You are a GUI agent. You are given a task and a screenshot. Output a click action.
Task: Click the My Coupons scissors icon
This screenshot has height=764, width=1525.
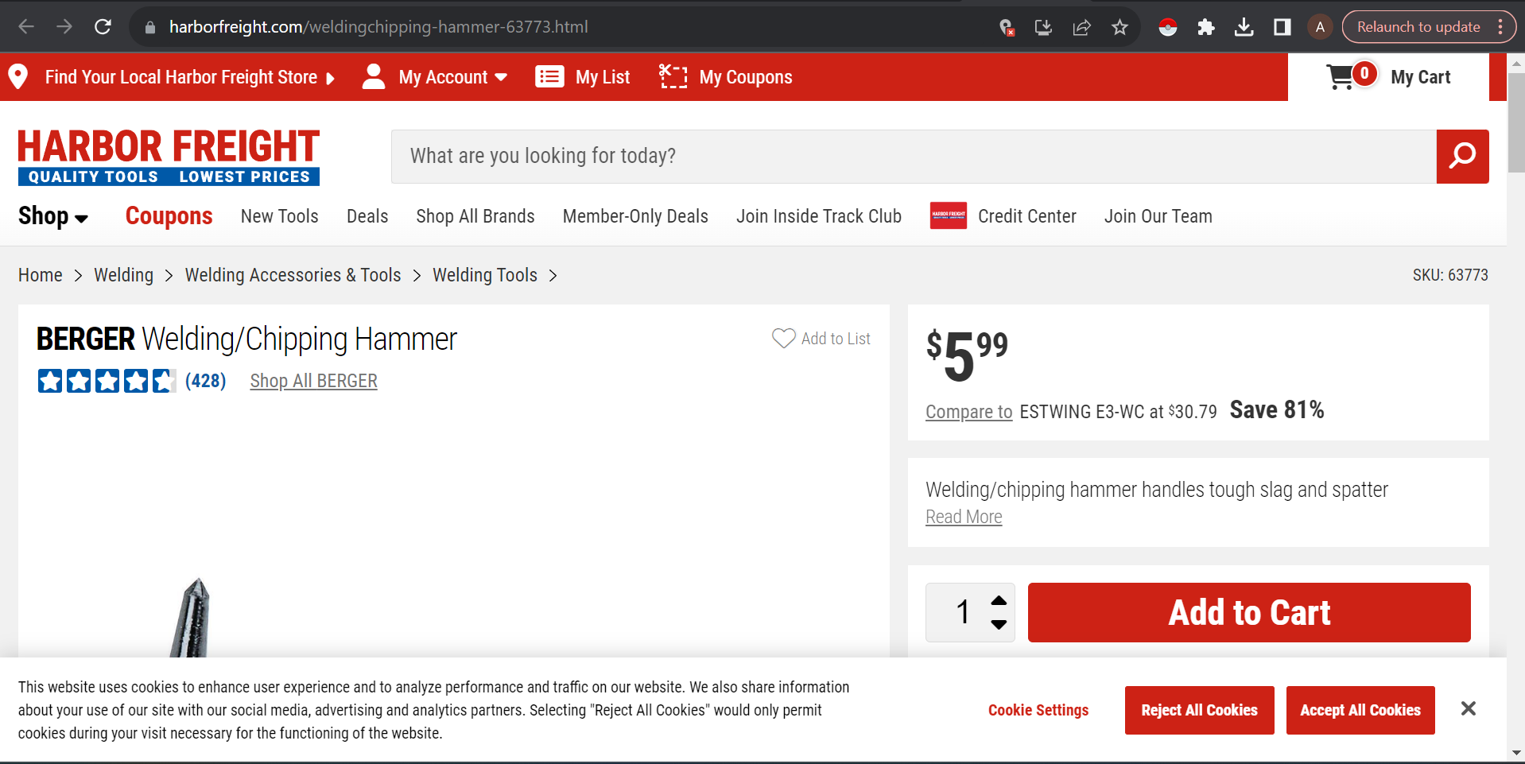(x=673, y=76)
